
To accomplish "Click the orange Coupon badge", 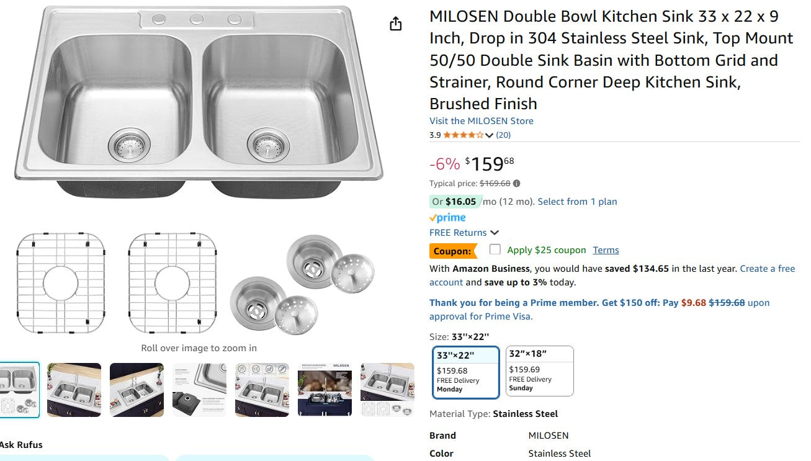I will (x=451, y=251).
